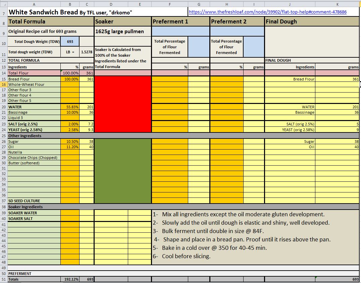Select the Sugar 10.50% cell

[70, 141]
